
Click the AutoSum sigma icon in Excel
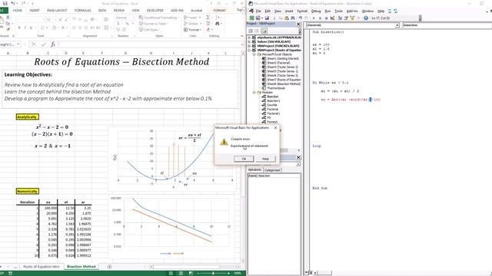pyautogui.click(x=208, y=17)
